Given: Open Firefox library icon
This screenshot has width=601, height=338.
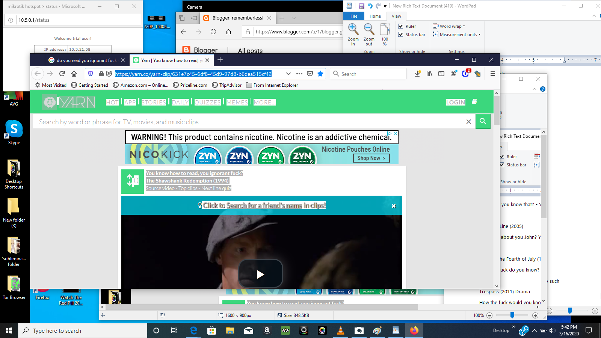Looking at the screenshot, I should click(429, 74).
